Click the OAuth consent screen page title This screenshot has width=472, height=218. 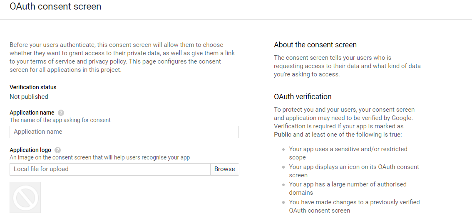(x=55, y=7)
